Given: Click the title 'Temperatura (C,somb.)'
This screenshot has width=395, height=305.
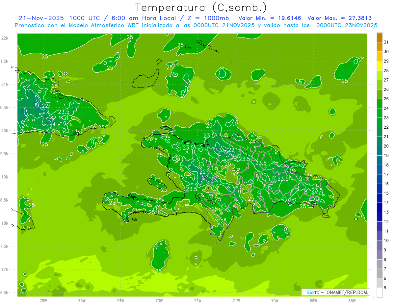Looking at the screenshot, I should pyautogui.click(x=201, y=8).
